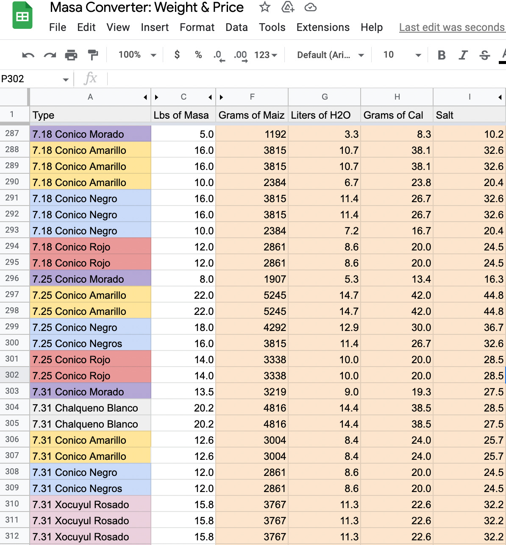Select the Grams of Cal header cell
This screenshot has height=545, width=506.
click(x=397, y=115)
